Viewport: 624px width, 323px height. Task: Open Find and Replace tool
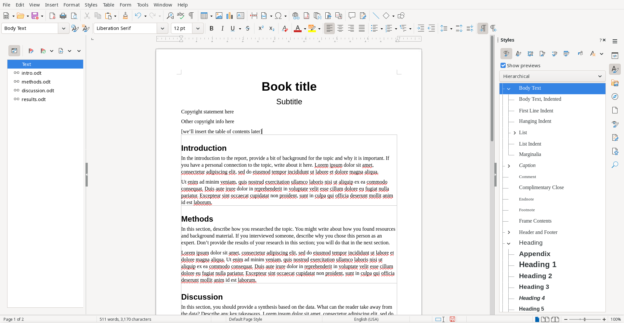tap(170, 16)
